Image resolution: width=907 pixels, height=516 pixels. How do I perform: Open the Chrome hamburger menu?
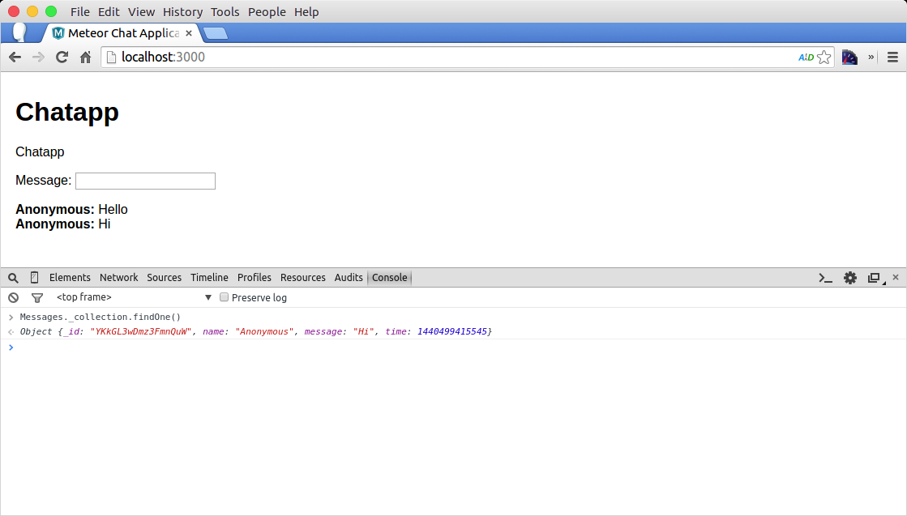892,58
